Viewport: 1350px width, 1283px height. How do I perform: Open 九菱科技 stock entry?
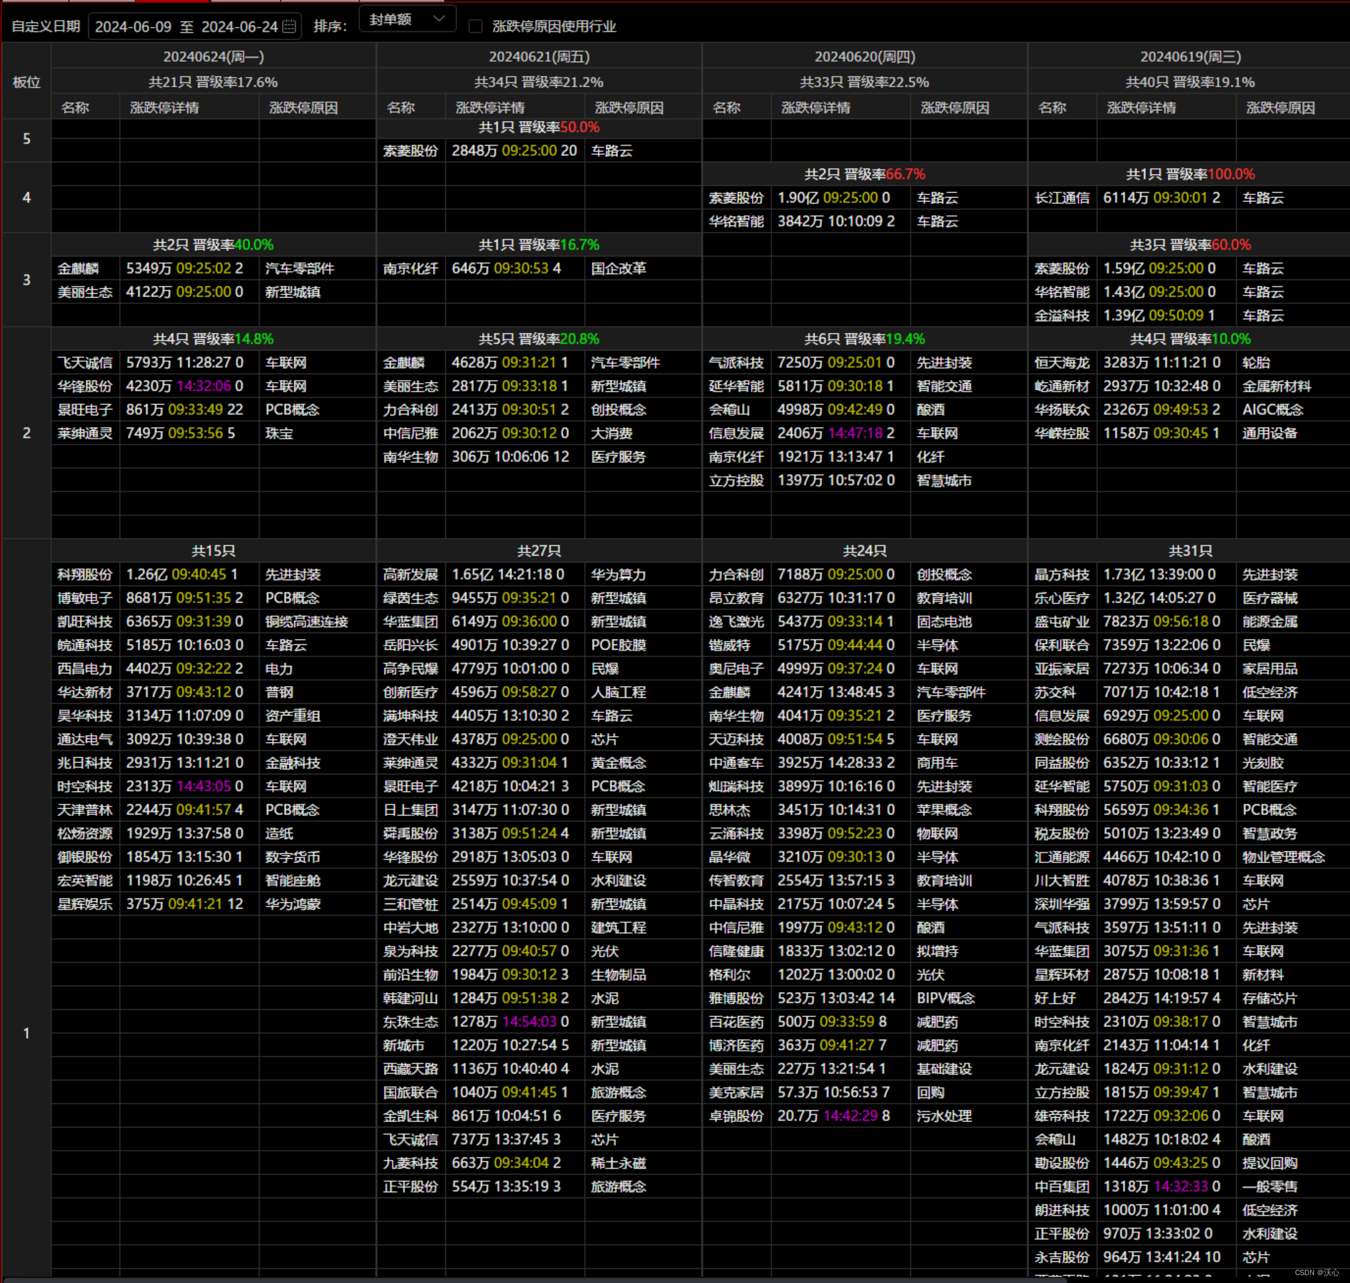(x=410, y=1163)
